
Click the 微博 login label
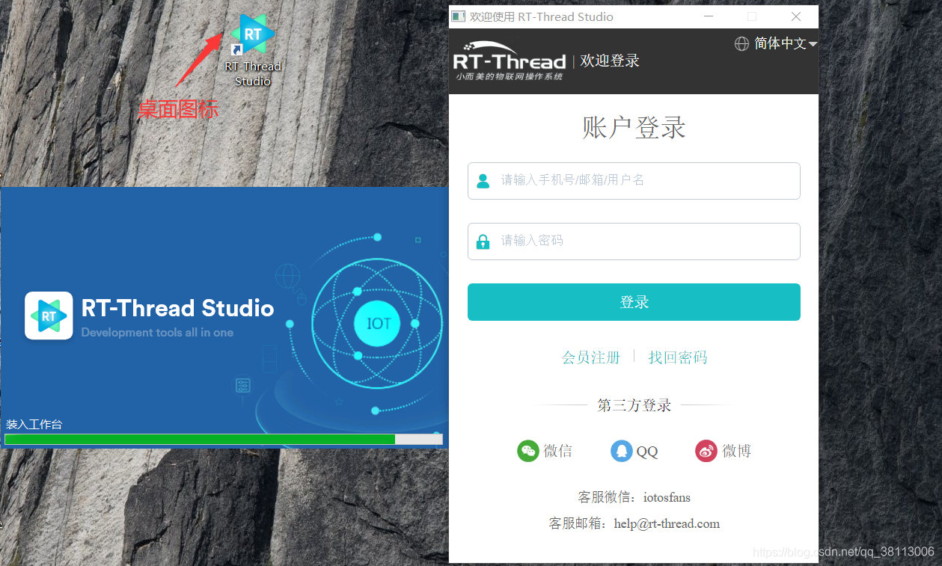coord(736,451)
